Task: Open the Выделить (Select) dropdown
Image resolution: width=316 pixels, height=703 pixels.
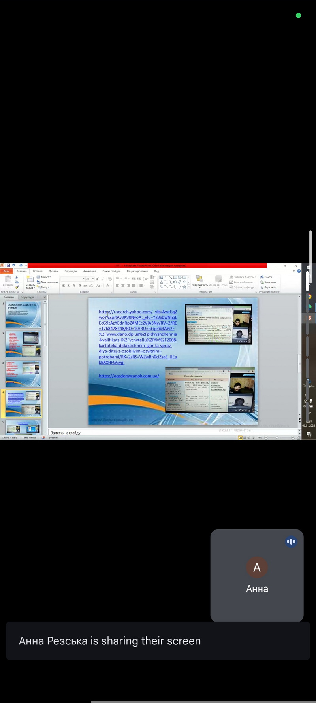Action: point(270,287)
